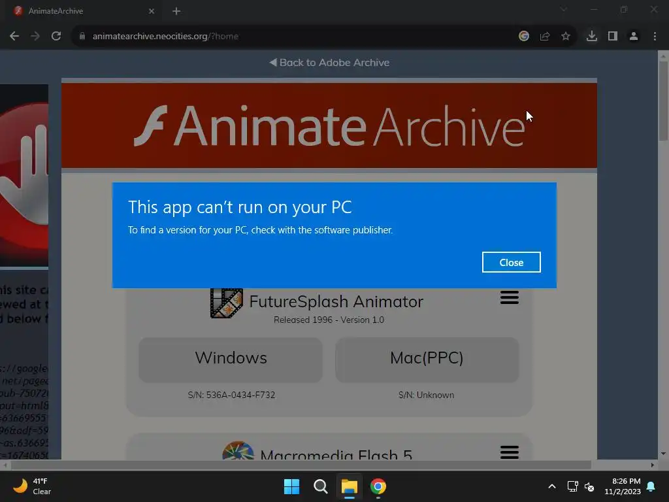The height and width of the screenshot is (502, 669).
Task: Toggle Chrome side panel icon
Action: pyautogui.click(x=613, y=37)
